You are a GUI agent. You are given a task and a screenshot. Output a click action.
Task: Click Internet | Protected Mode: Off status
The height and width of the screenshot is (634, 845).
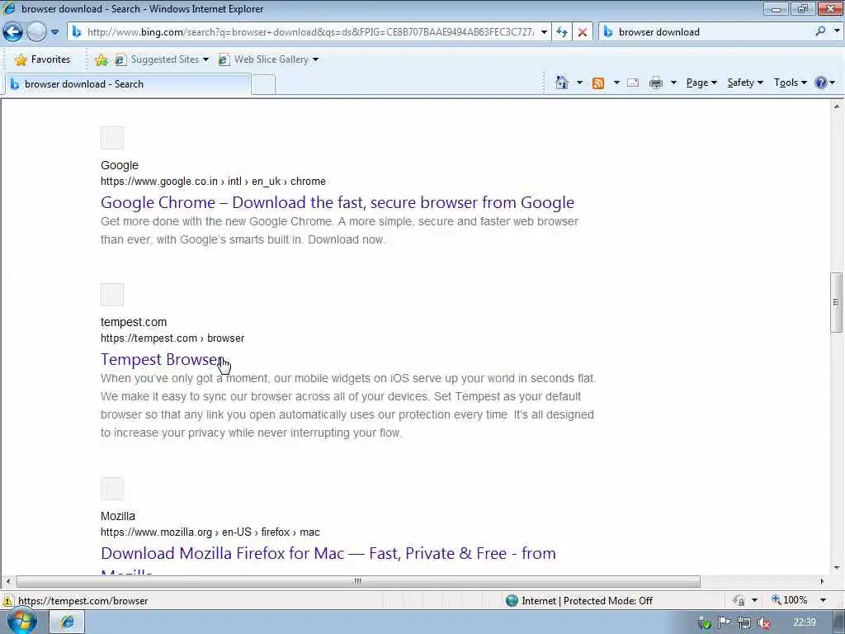click(x=587, y=601)
